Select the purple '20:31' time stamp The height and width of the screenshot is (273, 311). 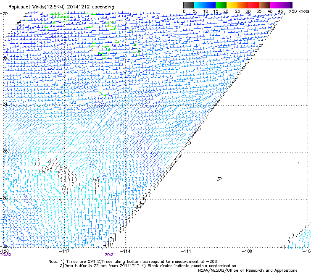coord(110,255)
